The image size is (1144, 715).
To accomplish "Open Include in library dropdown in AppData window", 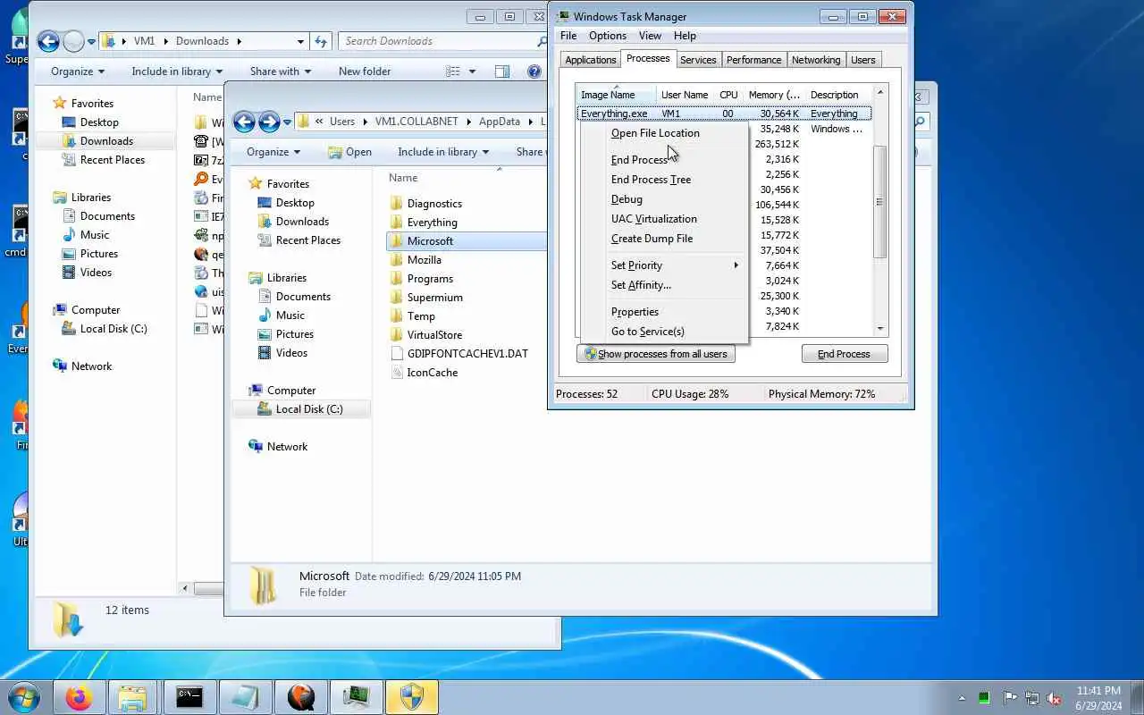I will [443, 152].
